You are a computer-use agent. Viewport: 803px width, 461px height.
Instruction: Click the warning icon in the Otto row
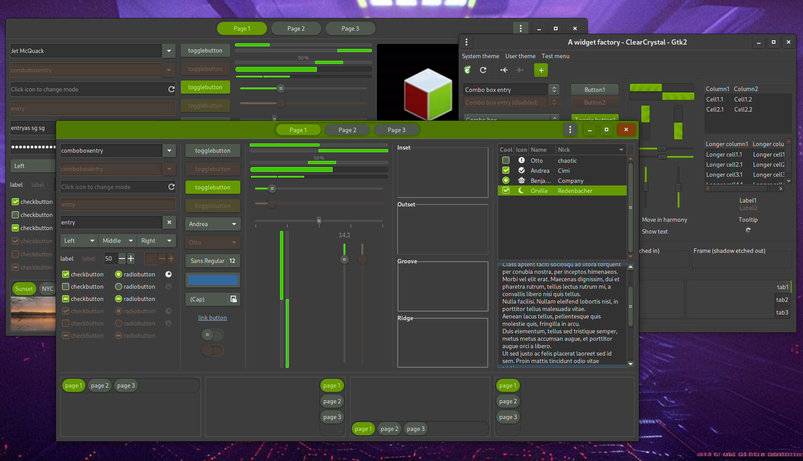[522, 161]
